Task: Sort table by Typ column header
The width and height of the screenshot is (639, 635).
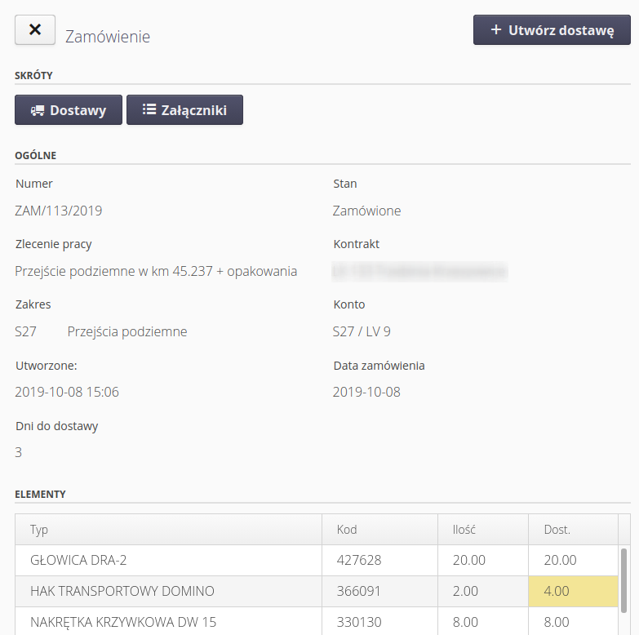Action: click(39, 530)
